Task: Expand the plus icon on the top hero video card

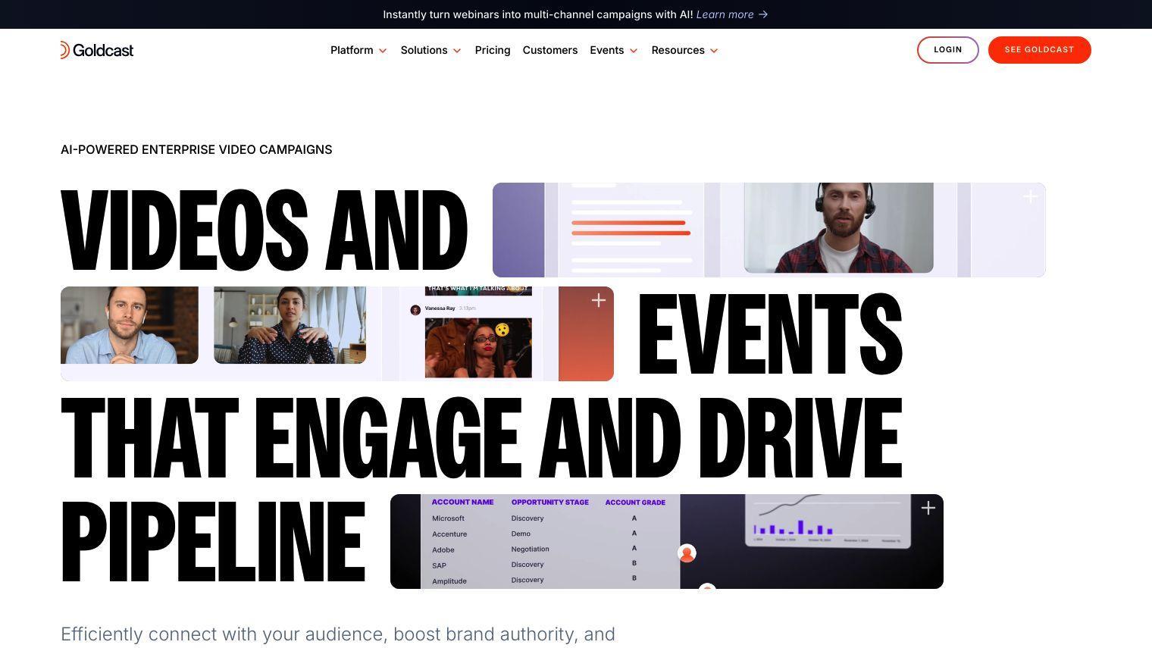Action: tap(1030, 197)
